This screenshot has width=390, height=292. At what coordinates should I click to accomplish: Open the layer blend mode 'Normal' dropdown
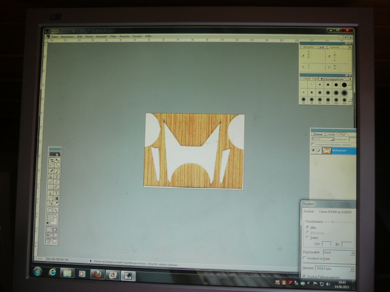coord(323,139)
